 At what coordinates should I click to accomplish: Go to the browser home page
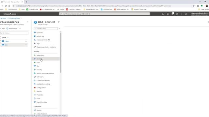click(x=9, y=6)
